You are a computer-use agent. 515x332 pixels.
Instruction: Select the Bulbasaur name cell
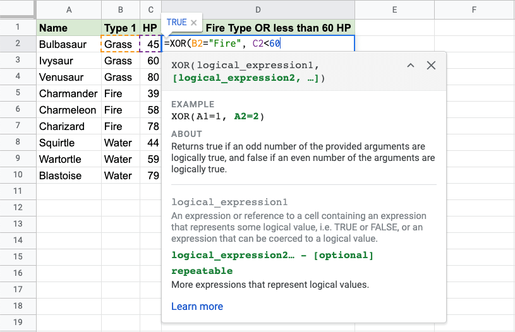point(68,44)
